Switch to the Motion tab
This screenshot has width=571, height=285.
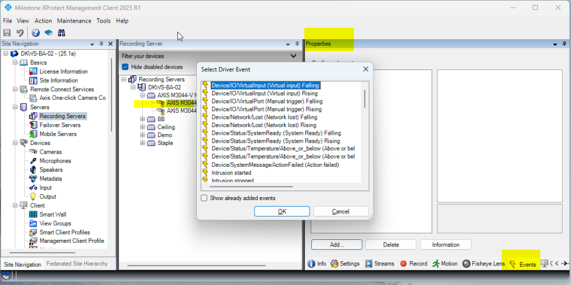click(x=445, y=264)
